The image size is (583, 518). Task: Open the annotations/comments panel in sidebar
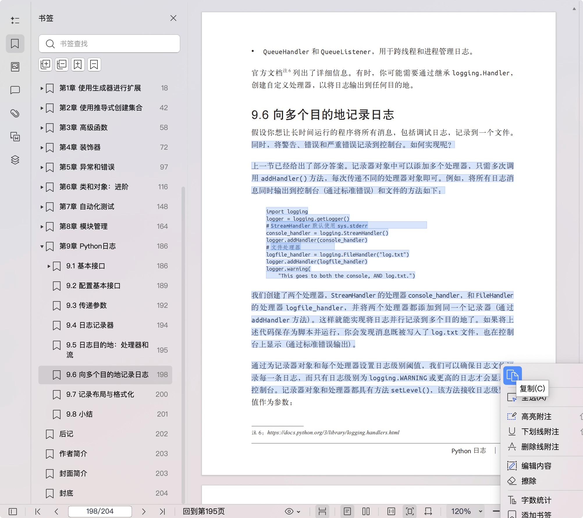coord(15,90)
